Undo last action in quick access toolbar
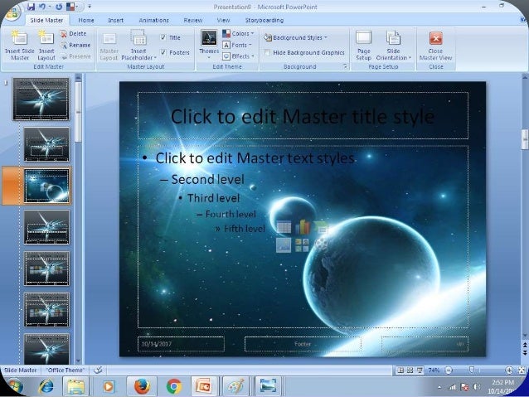 click(x=42, y=7)
